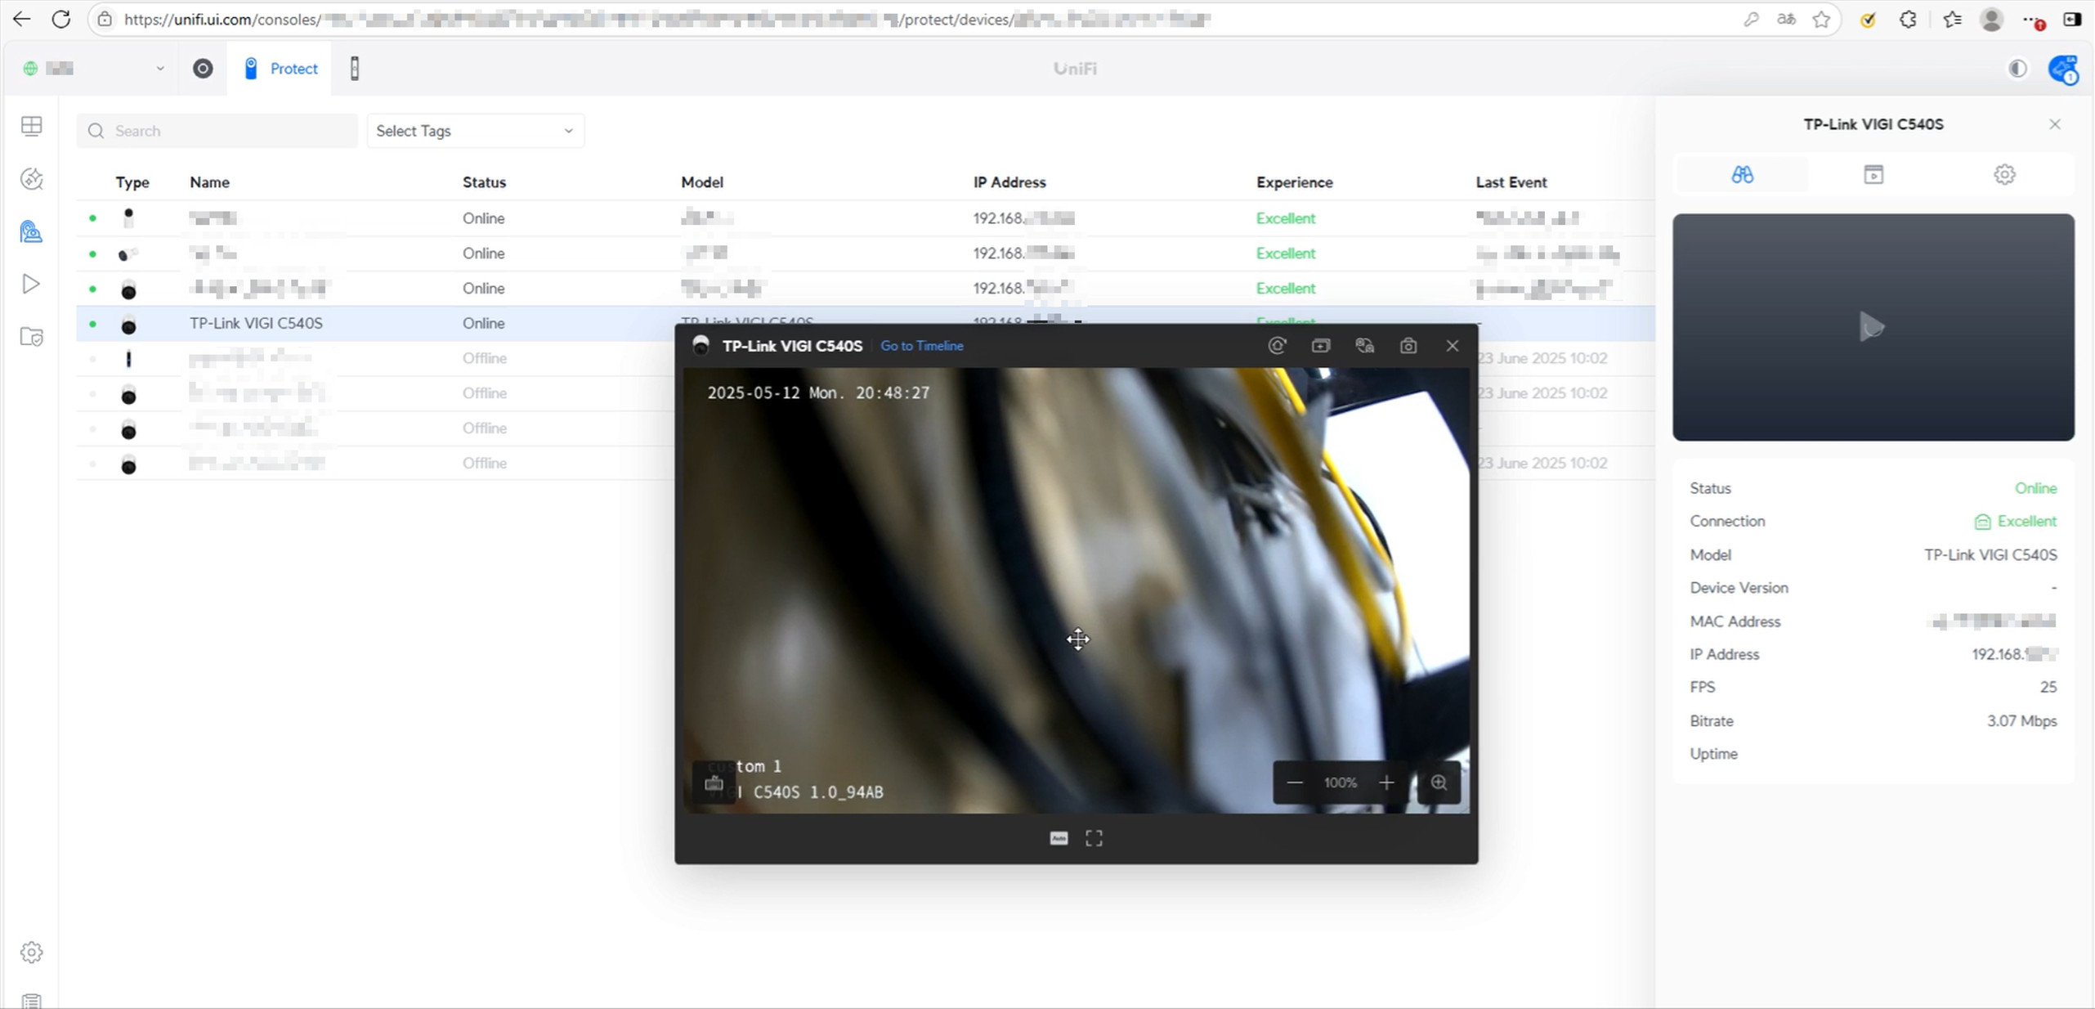Focus the Search input field
This screenshot has width=2095, height=1009.
pyautogui.click(x=217, y=131)
